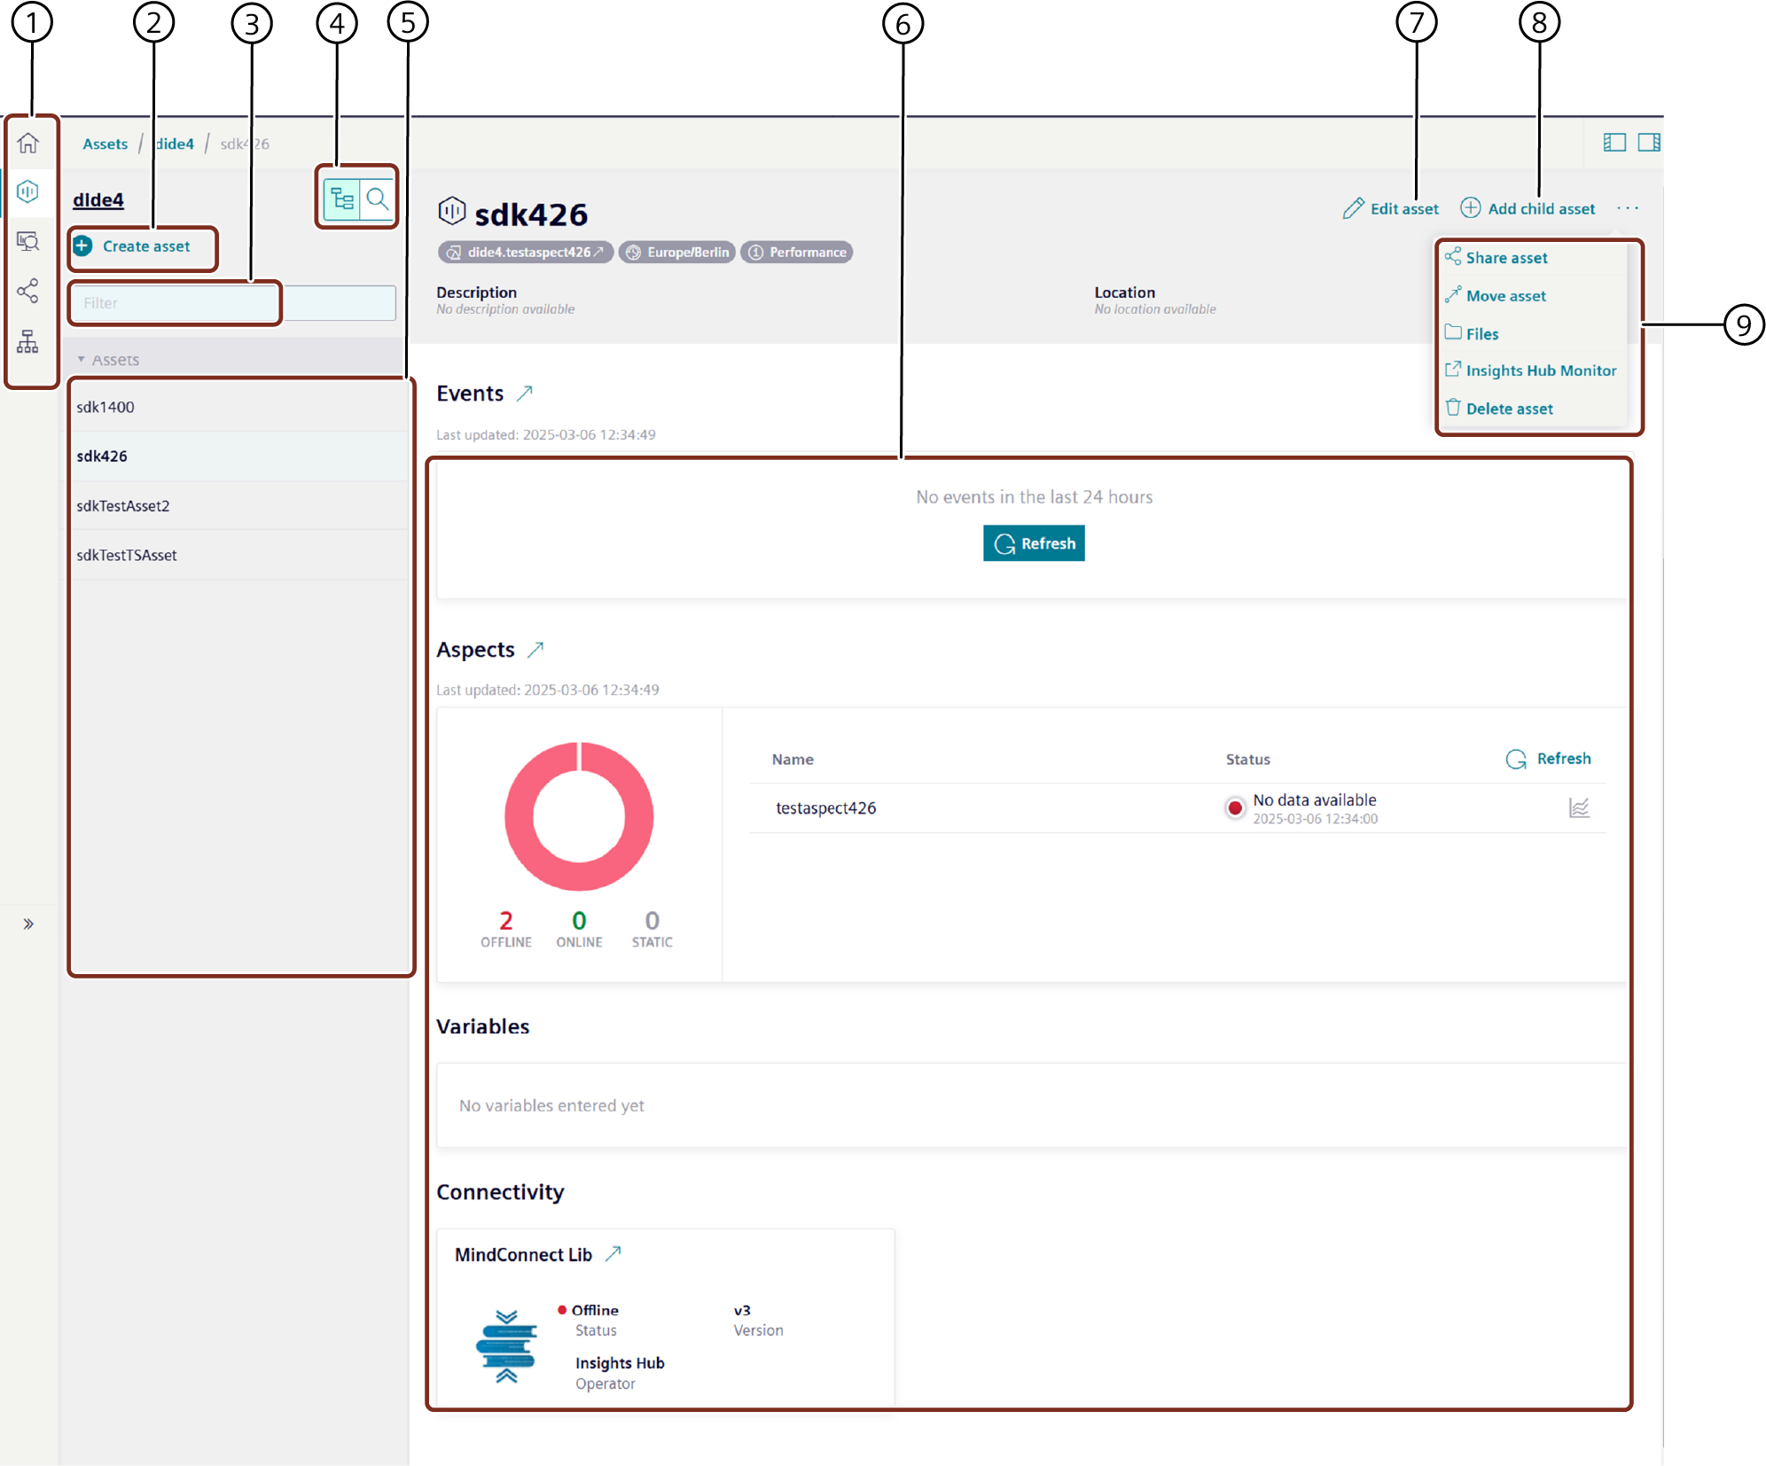Open dide4.testaspect426 type tag
This screenshot has height=1466, width=1766.
tap(525, 253)
